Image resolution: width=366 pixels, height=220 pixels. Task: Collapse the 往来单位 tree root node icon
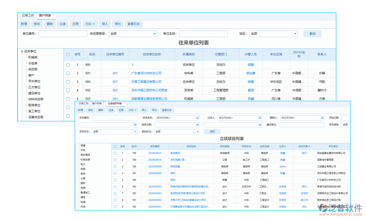tap(22, 51)
